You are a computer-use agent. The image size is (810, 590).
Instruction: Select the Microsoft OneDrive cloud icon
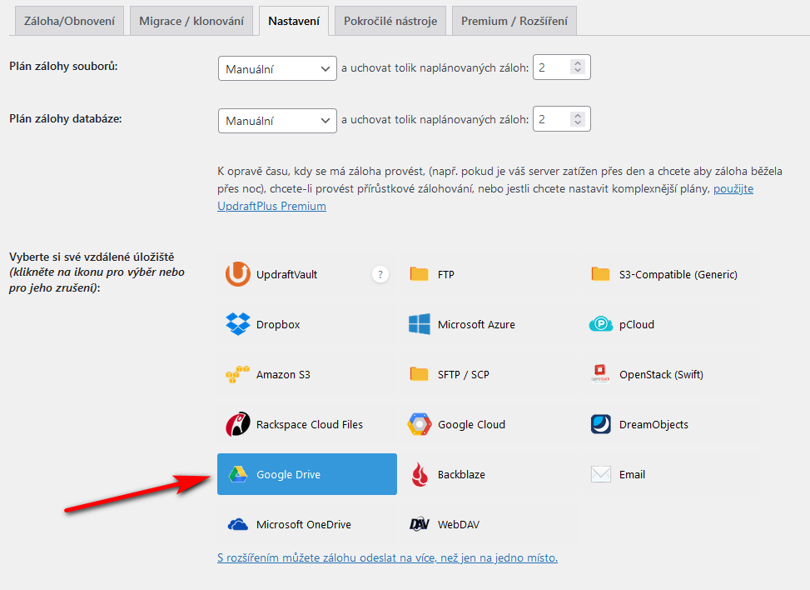237,524
